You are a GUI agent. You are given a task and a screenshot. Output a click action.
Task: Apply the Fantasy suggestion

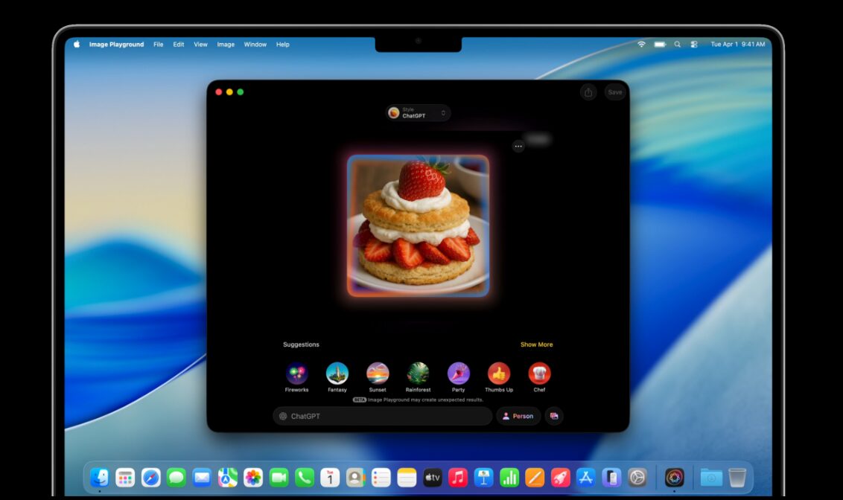[x=337, y=373]
